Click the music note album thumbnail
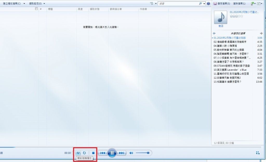The width and height of the screenshot is (266, 162). [220, 17]
